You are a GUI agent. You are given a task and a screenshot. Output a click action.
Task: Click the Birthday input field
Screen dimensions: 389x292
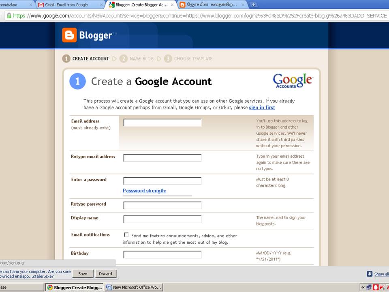click(162, 255)
